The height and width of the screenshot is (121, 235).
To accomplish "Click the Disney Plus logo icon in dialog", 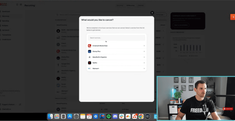I will coord(90,51).
